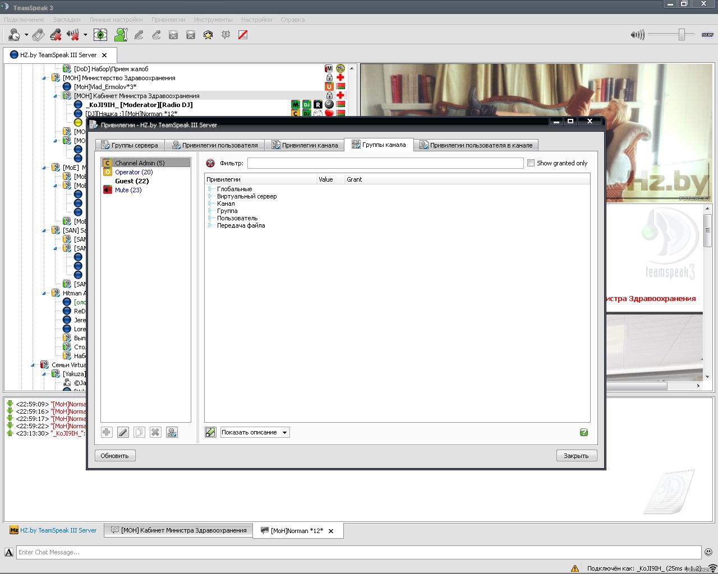Click the Connect toolbar icon
Screen dimensions: 718x574
[14, 35]
